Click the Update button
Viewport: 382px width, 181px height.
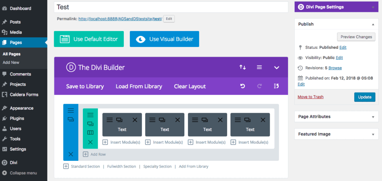tap(365, 97)
